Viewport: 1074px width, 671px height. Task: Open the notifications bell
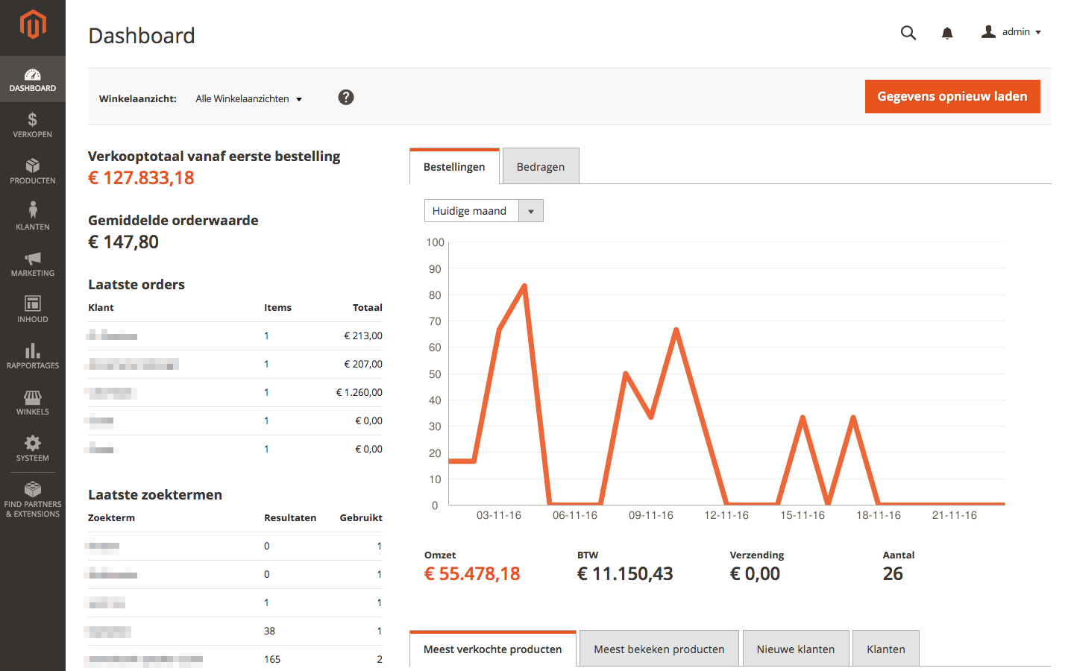click(947, 33)
